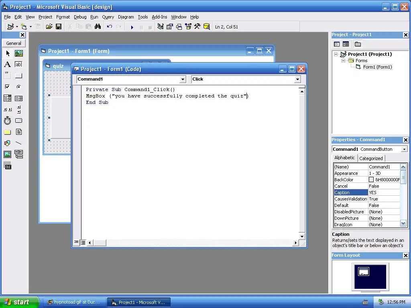Toggle Folders in Project panel
The height and width of the screenshot is (308, 411).
tap(358, 44)
